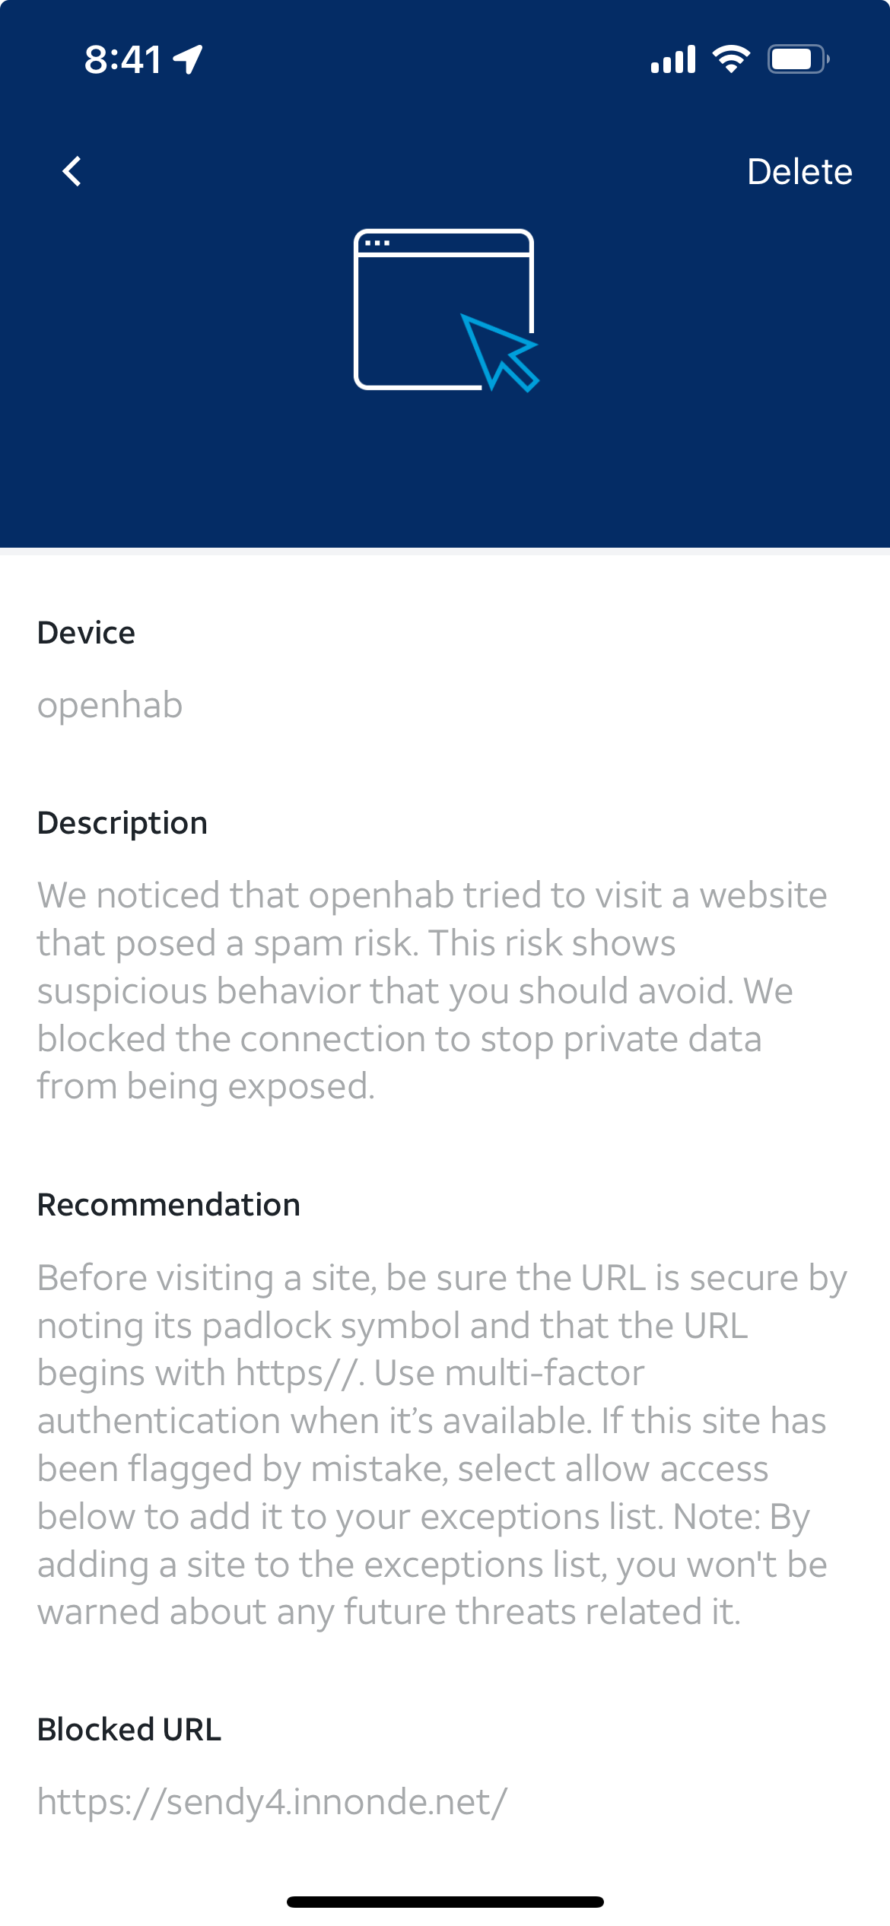Tap the Recommendation section heading
Screen dimensions: 890x1926
[169, 1205]
